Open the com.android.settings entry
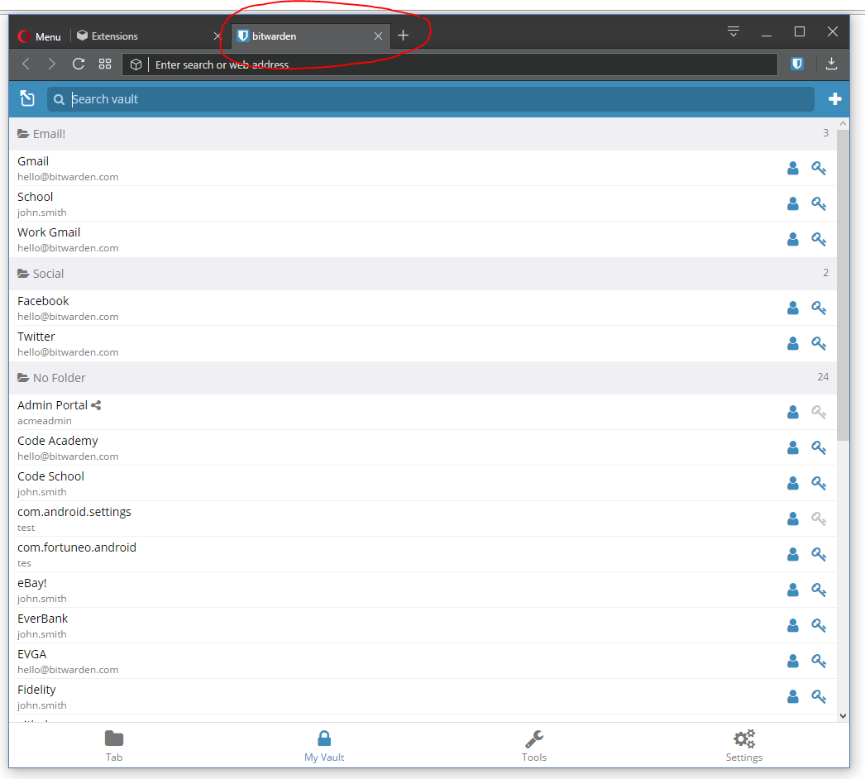865x779 pixels. 397,519
